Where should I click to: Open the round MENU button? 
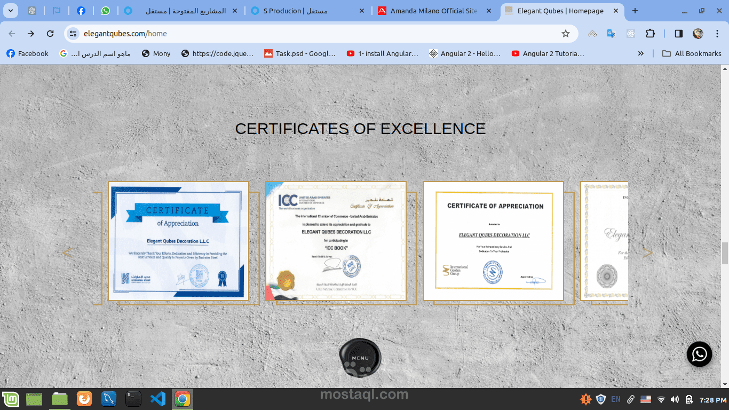[360, 358]
